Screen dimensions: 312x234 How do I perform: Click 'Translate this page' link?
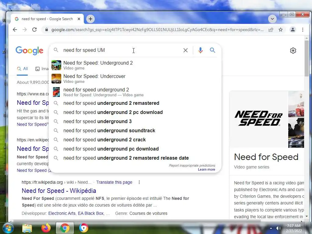coord(114,182)
